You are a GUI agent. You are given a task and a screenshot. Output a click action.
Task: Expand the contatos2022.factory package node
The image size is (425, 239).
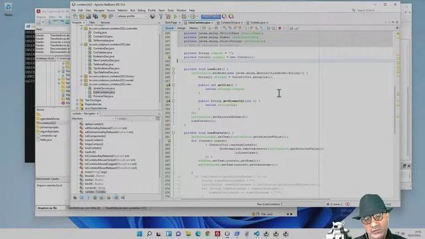coord(82,76)
